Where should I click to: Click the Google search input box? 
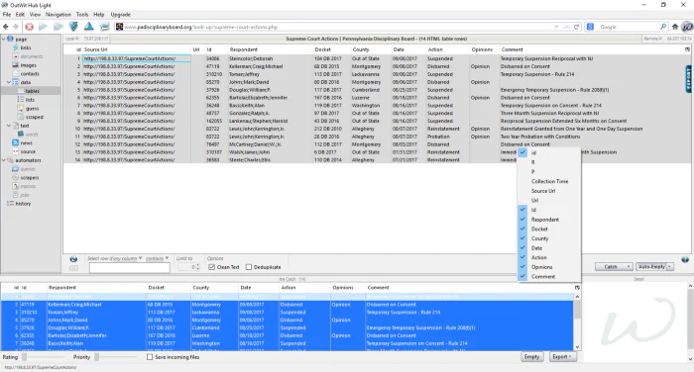pyautogui.click(x=629, y=27)
